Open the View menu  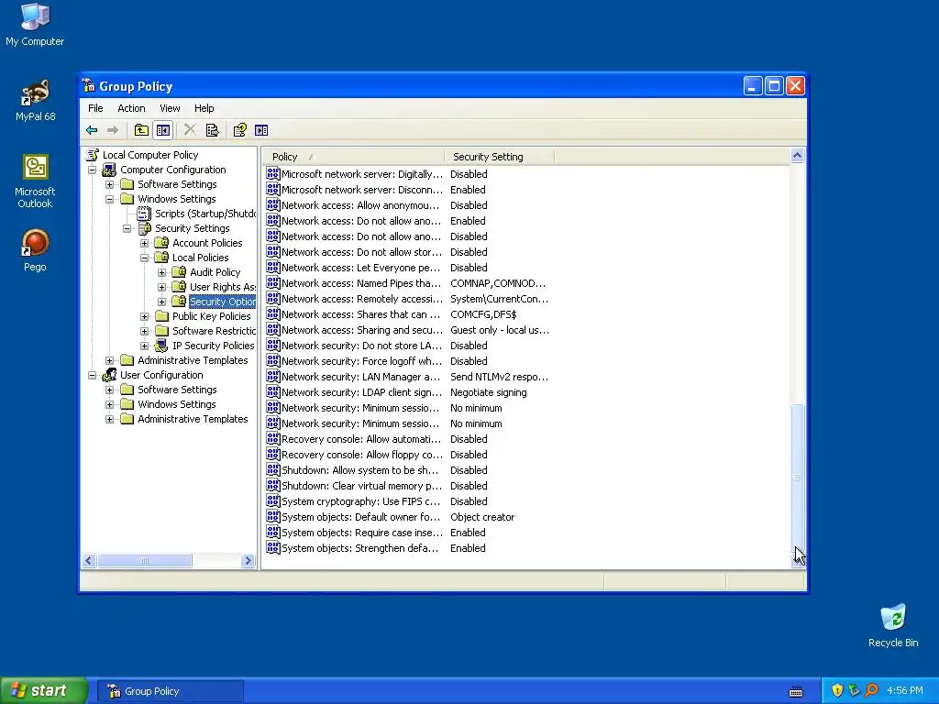pyautogui.click(x=170, y=108)
